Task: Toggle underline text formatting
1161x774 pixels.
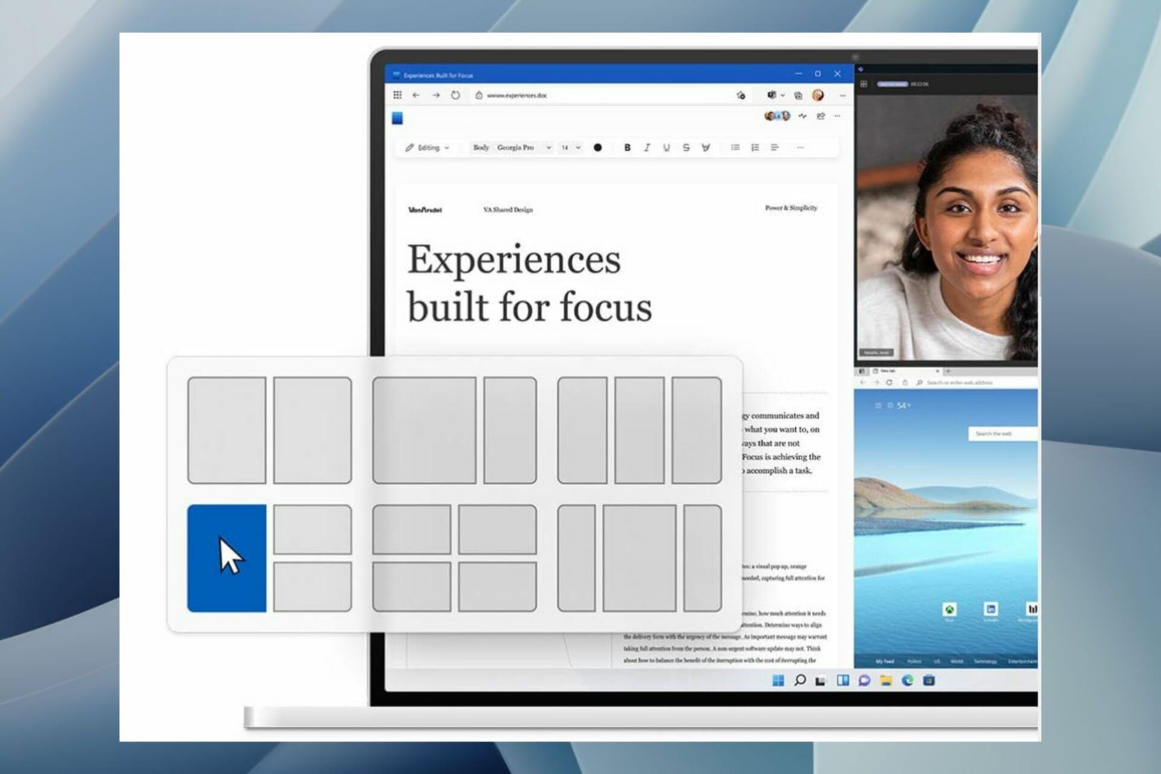Action: click(666, 148)
